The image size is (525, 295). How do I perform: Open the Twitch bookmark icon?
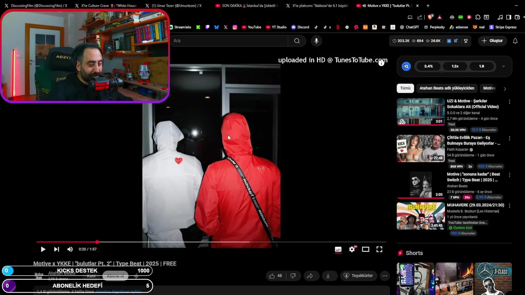208,27
